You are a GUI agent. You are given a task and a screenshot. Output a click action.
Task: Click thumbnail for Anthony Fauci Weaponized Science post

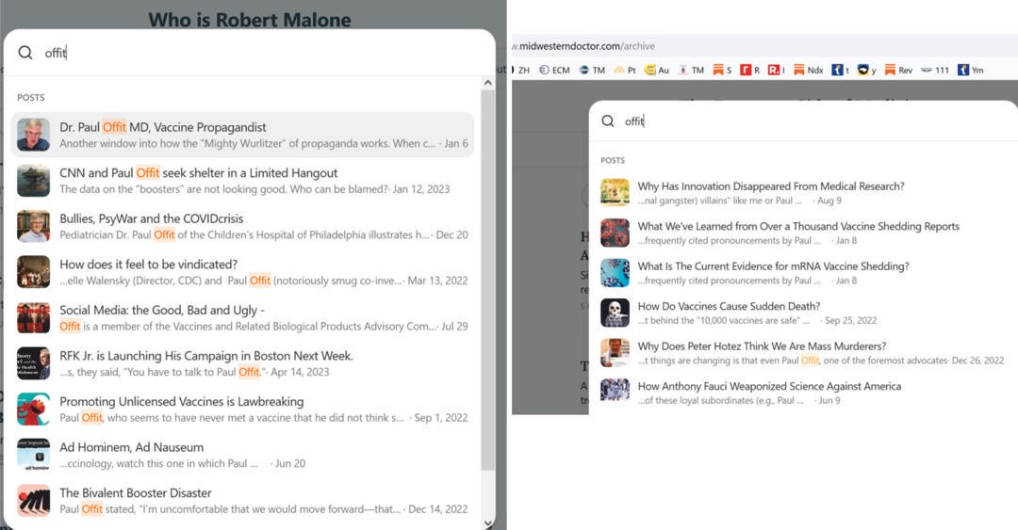coord(615,393)
